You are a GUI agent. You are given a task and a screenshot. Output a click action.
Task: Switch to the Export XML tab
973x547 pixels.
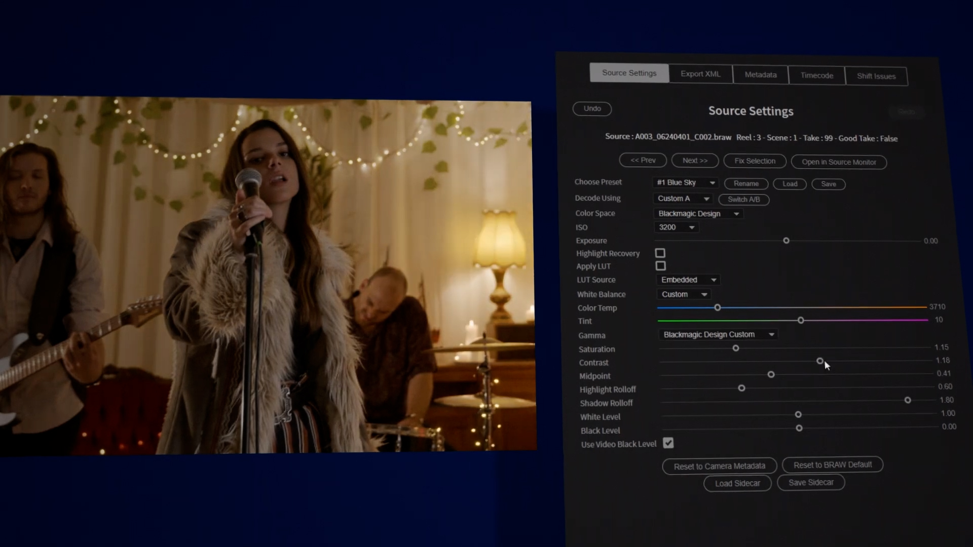700,73
